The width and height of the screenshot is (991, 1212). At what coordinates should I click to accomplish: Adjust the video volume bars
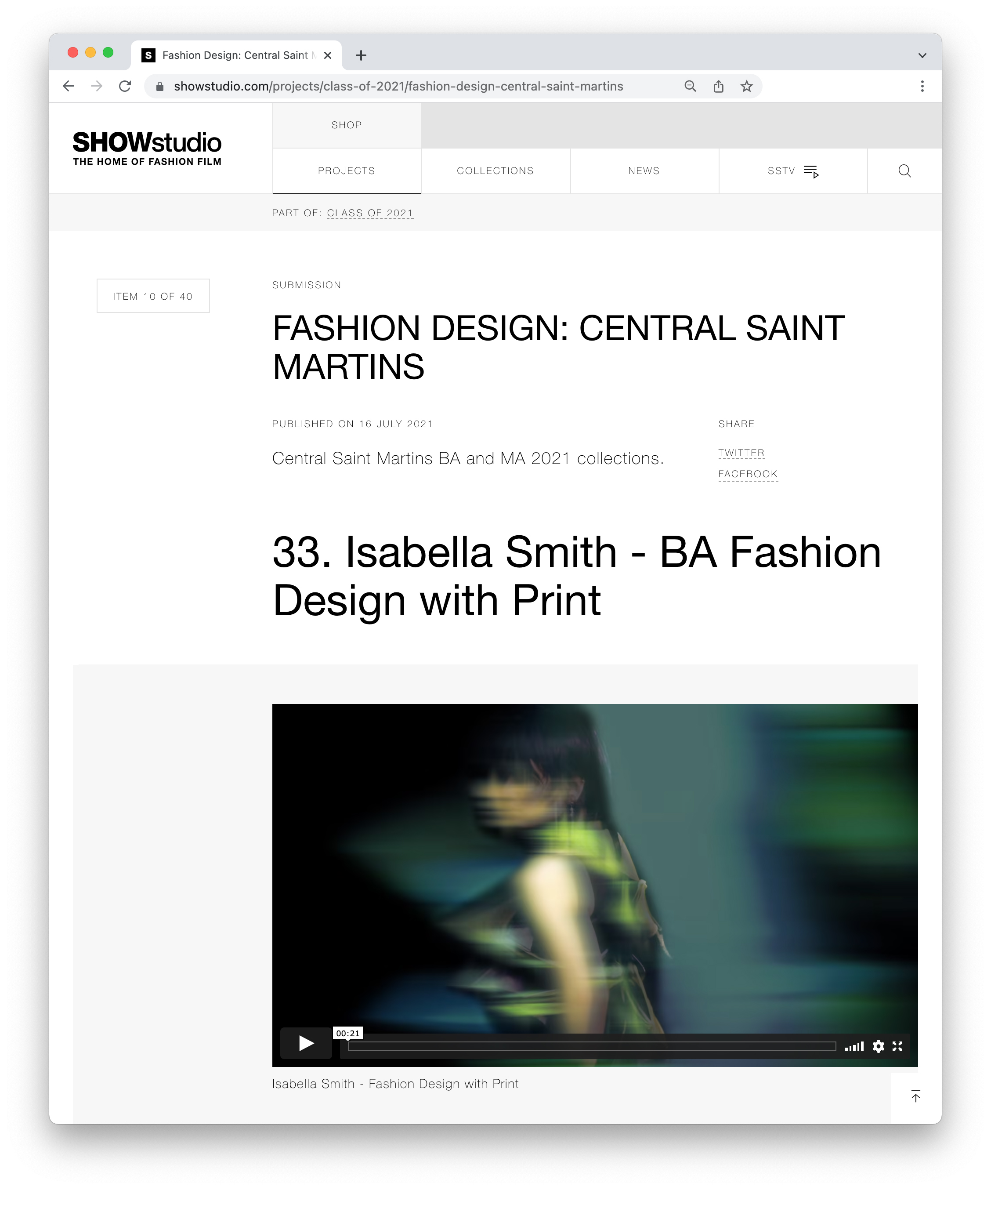coord(854,1046)
